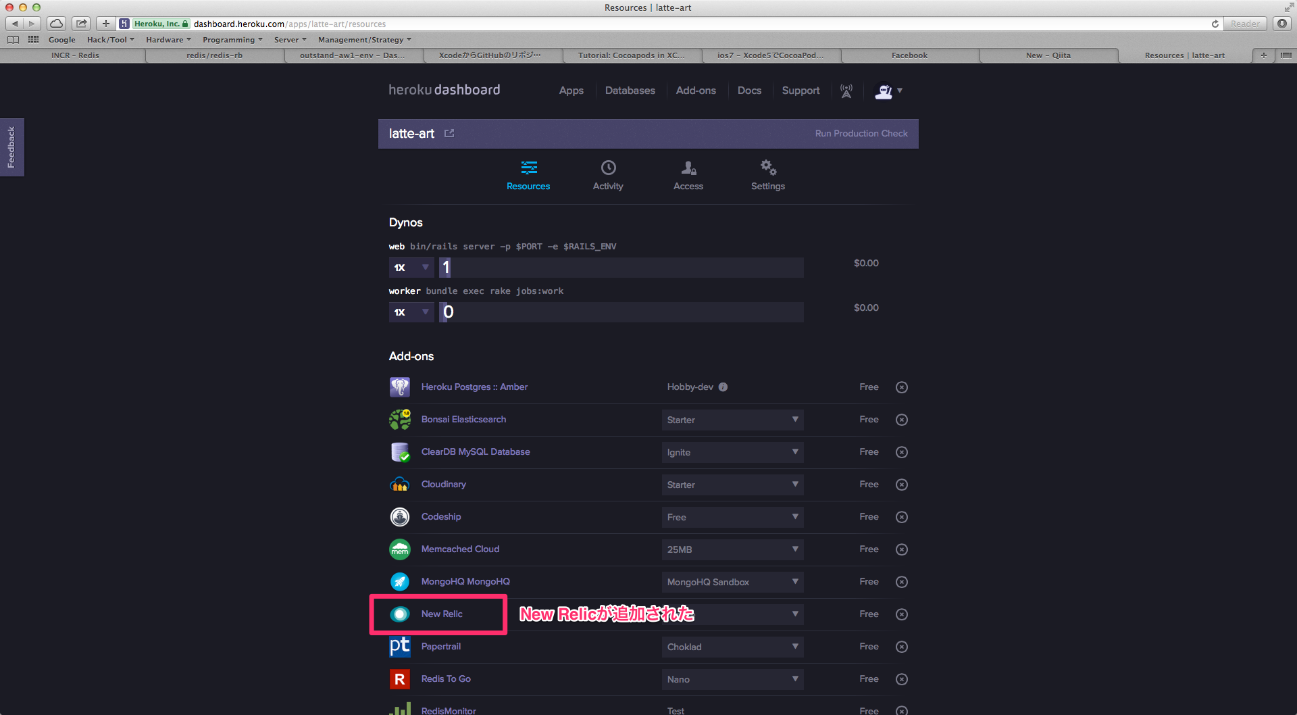Reload the page in Safari
1297x715 pixels.
pos(1215,24)
